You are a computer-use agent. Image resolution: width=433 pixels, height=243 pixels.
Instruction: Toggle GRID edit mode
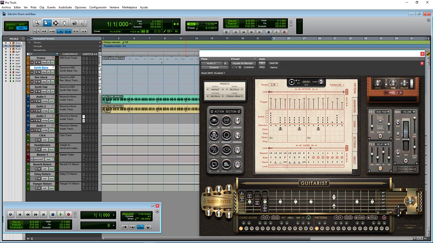click(x=22, y=28)
